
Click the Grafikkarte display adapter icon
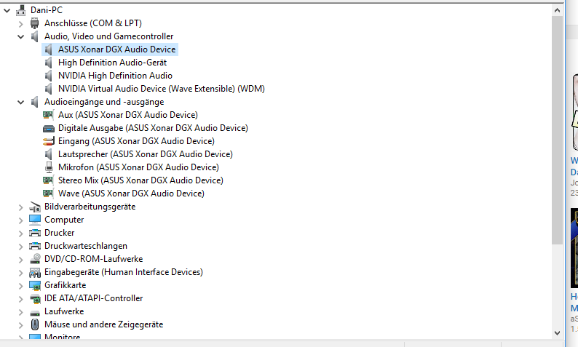(35, 285)
